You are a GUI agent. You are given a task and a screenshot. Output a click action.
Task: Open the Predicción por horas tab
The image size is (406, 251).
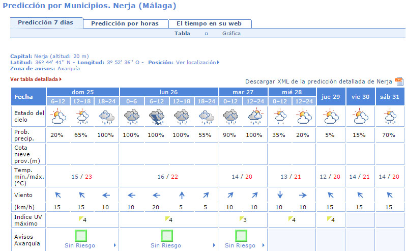[125, 23]
